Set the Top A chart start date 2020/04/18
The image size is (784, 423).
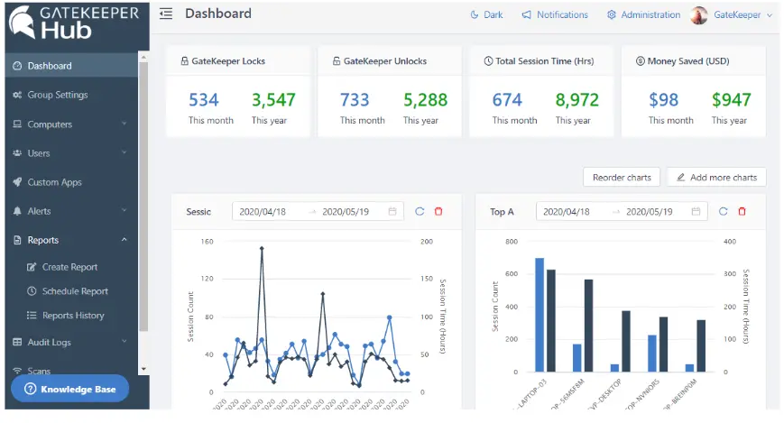(567, 211)
